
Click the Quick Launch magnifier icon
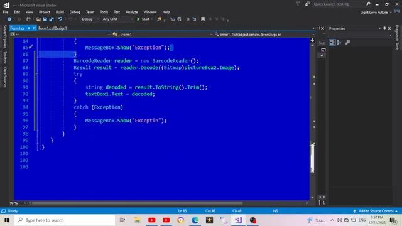tap(368, 4)
